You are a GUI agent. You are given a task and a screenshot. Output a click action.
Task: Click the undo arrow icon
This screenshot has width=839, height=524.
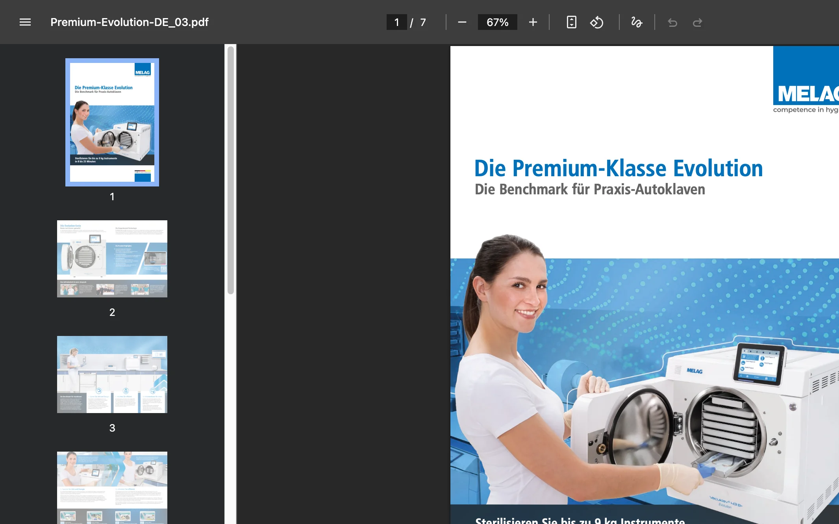pos(672,23)
